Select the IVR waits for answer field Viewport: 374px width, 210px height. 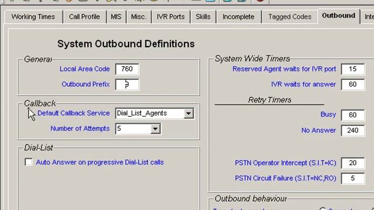(x=353, y=84)
